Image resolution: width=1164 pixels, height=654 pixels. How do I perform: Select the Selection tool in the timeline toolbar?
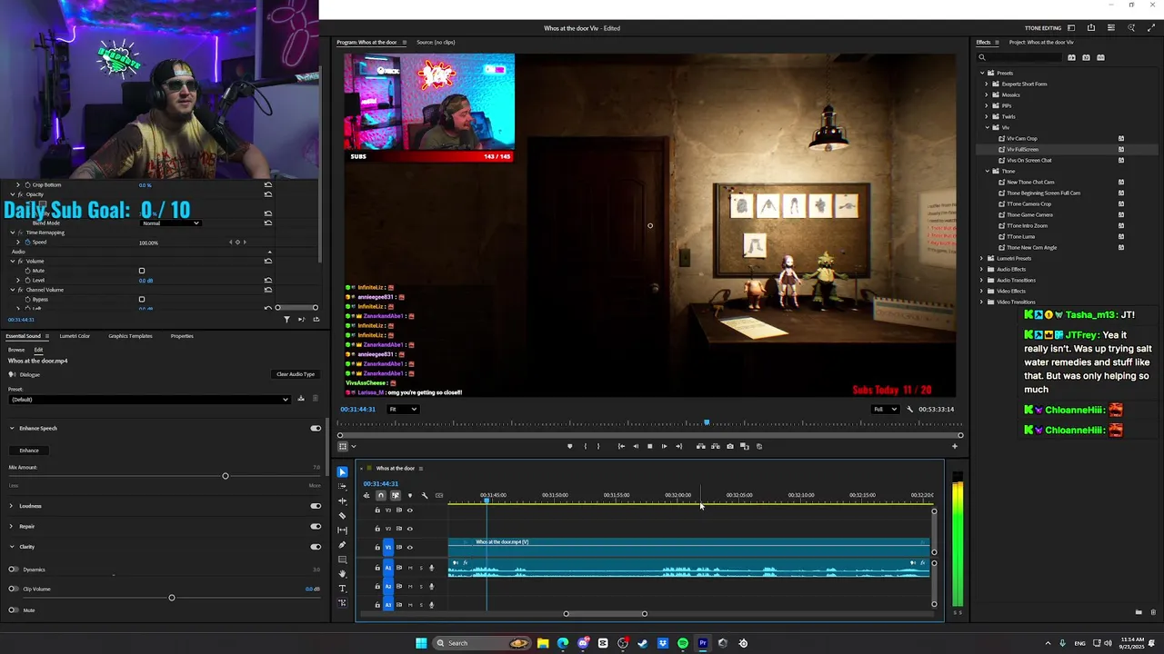click(342, 472)
